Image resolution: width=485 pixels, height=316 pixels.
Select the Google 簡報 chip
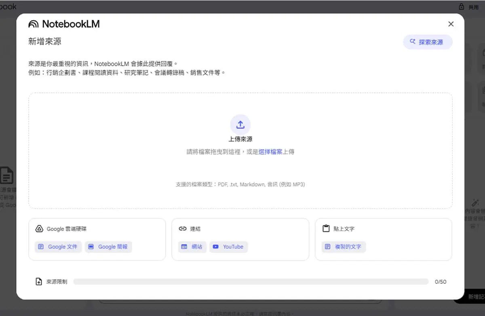coord(108,247)
